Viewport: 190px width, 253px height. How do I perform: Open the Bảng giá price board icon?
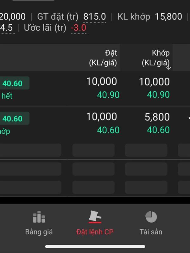(39, 217)
